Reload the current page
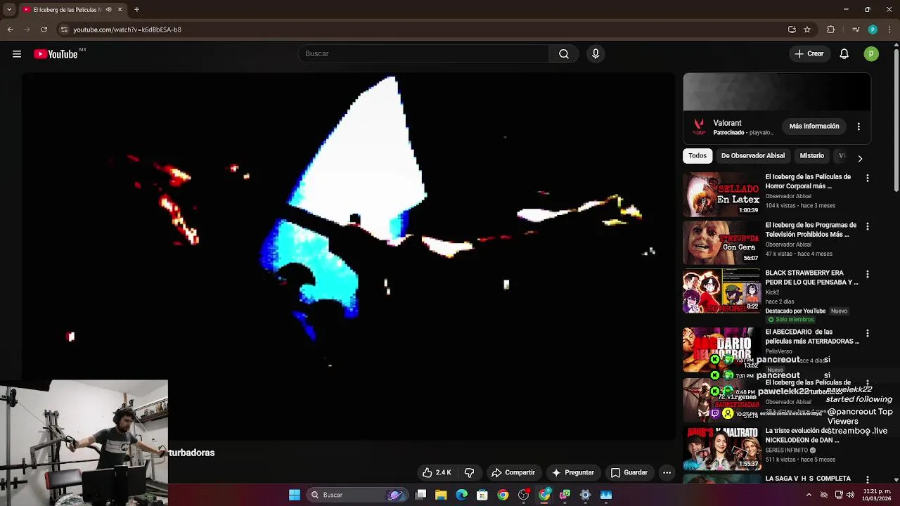The height and width of the screenshot is (506, 900). coord(44,30)
